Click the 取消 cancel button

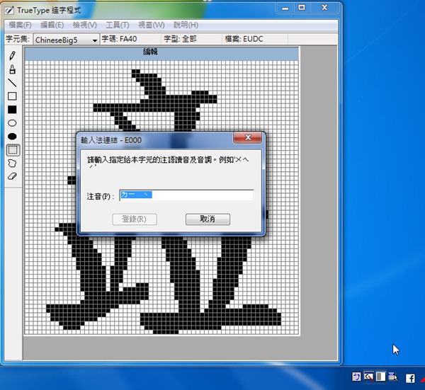(x=208, y=219)
